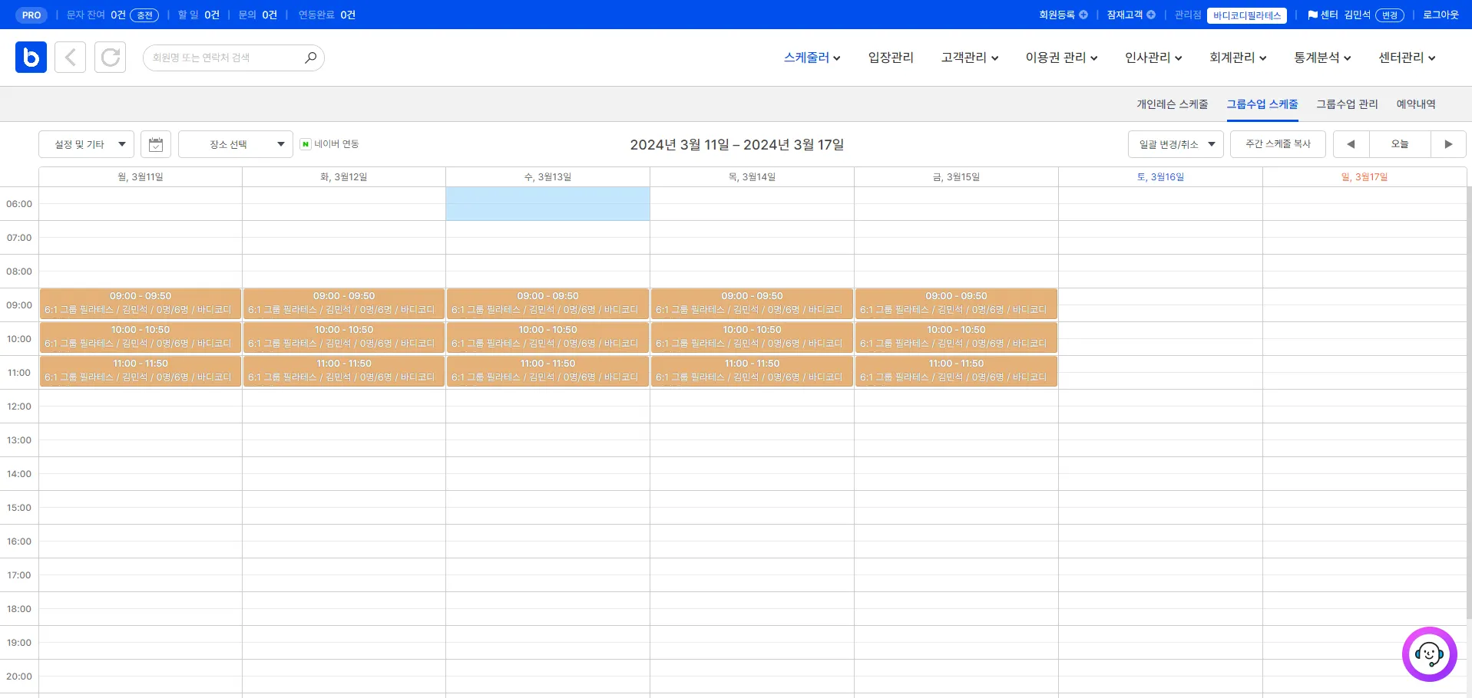This screenshot has height=698, width=1472.
Task: Click the 일, 3월17일 column header
Action: [x=1364, y=177]
